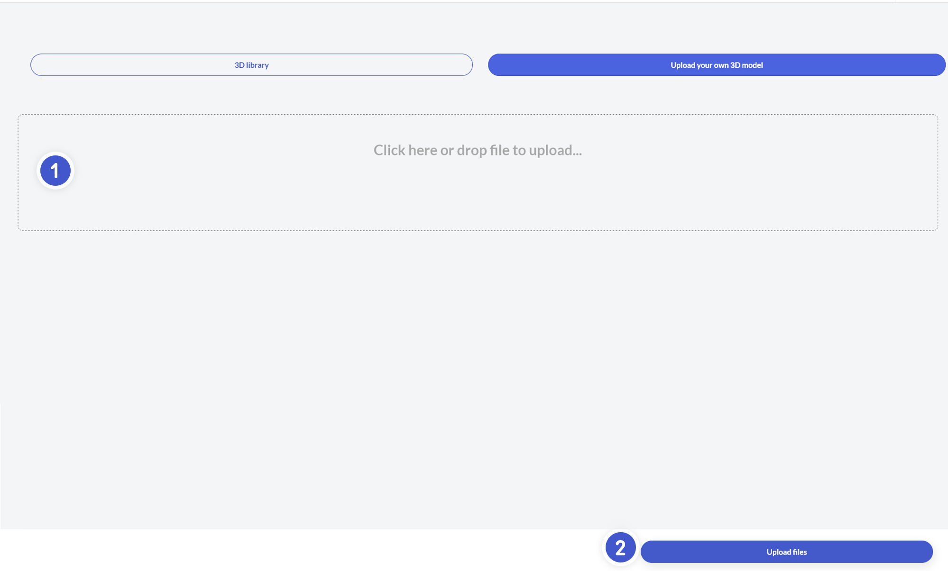Click the blue circle numbered 2
The height and width of the screenshot is (571, 948).
[x=620, y=548]
